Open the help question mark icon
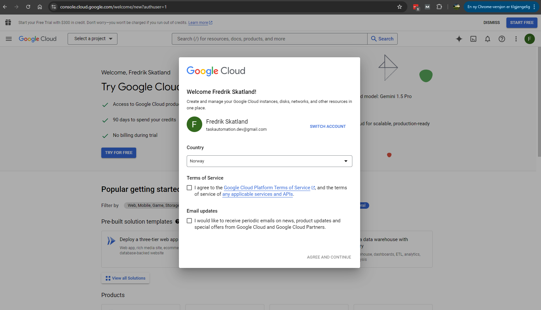The image size is (541, 310). pyautogui.click(x=502, y=39)
